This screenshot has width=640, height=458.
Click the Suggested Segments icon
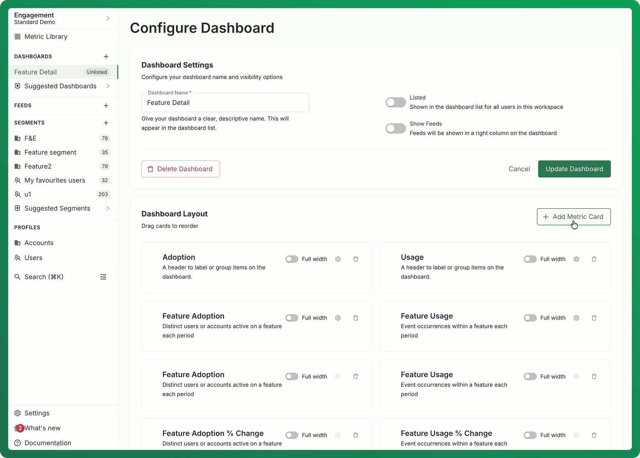tap(17, 208)
